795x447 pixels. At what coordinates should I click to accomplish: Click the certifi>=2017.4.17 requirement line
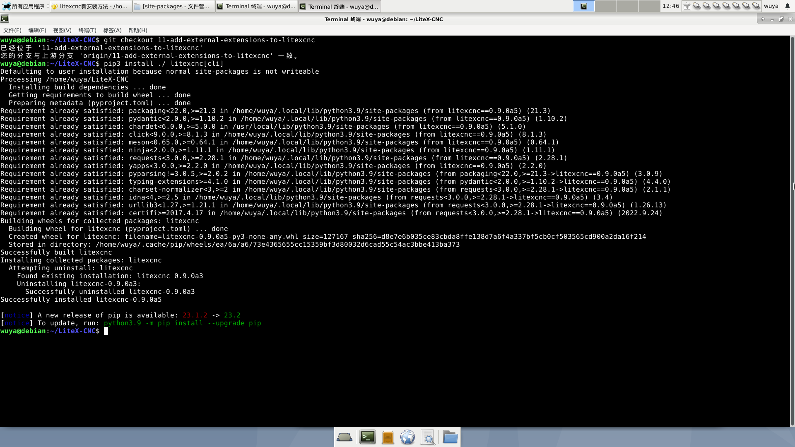point(331,213)
